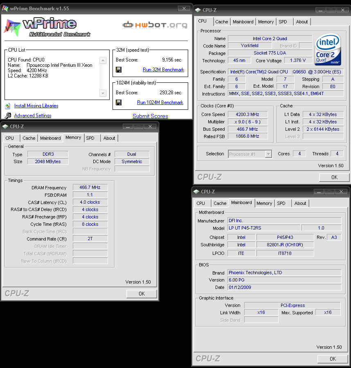Open the Processor #1 selection dropdown

click(x=268, y=154)
